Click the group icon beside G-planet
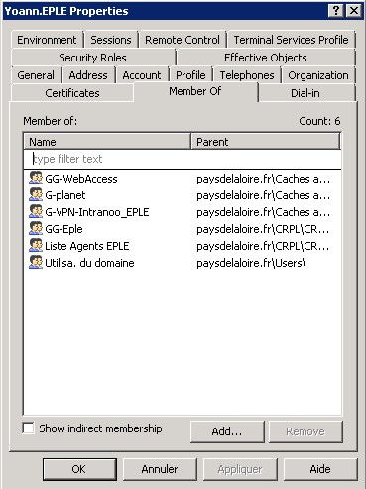This screenshot has width=366, height=489. click(36, 195)
